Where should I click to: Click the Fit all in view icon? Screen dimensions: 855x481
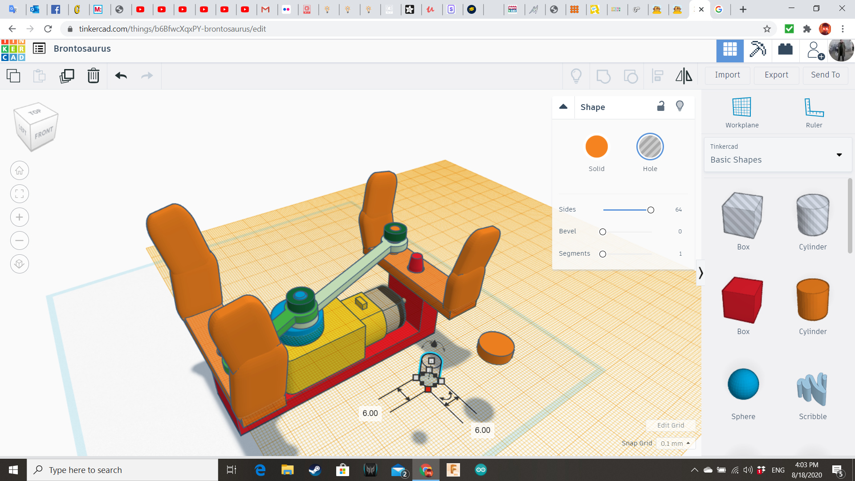coord(19,194)
